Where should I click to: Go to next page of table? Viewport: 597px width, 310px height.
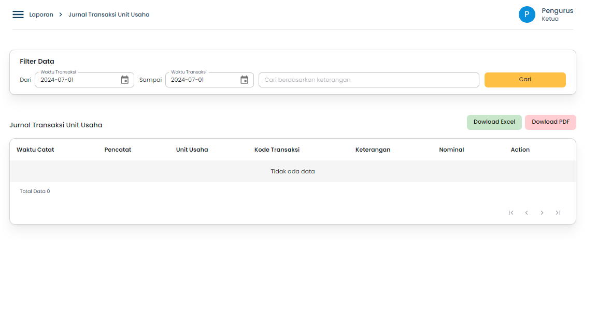tap(542, 213)
